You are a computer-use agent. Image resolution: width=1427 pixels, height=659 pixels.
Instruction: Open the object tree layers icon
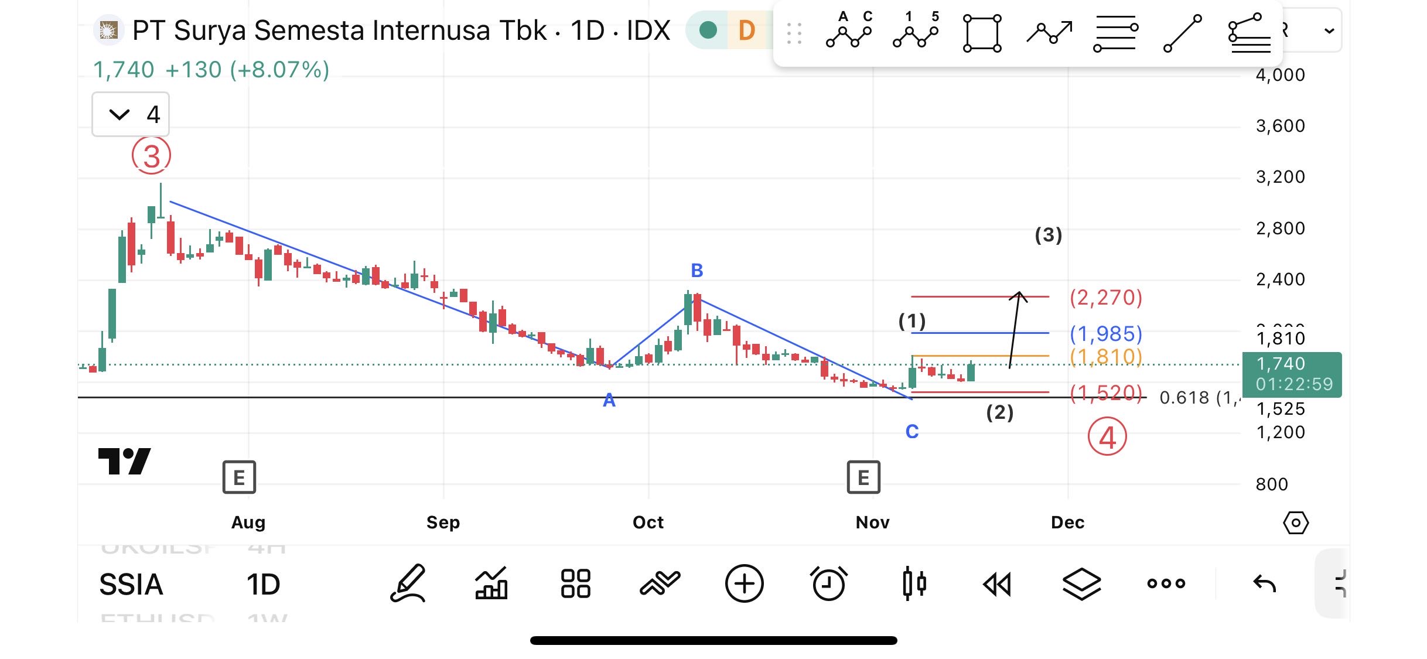click(x=1081, y=583)
